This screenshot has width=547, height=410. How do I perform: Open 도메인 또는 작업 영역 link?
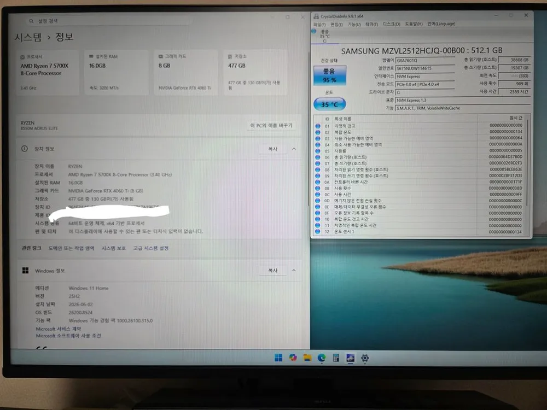(71, 248)
